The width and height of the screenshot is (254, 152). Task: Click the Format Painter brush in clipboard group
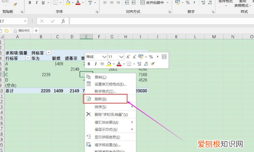click(x=15, y=5)
